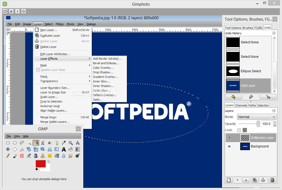Hide the Softpedia Layer with eye icon
The width and height of the screenshot is (282, 190).
[x=229, y=138]
